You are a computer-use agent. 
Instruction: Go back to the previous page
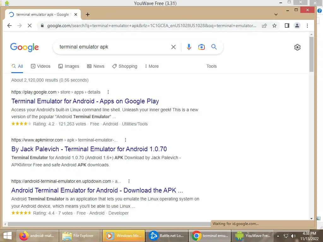[9, 26]
